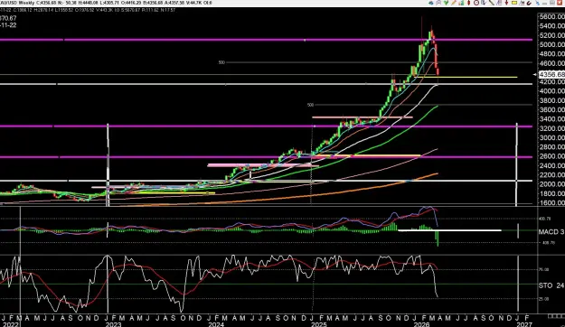This screenshot has height=327, width=565.
Task: Click the 2027 year label on time axis
Action: tap(523, 324)
